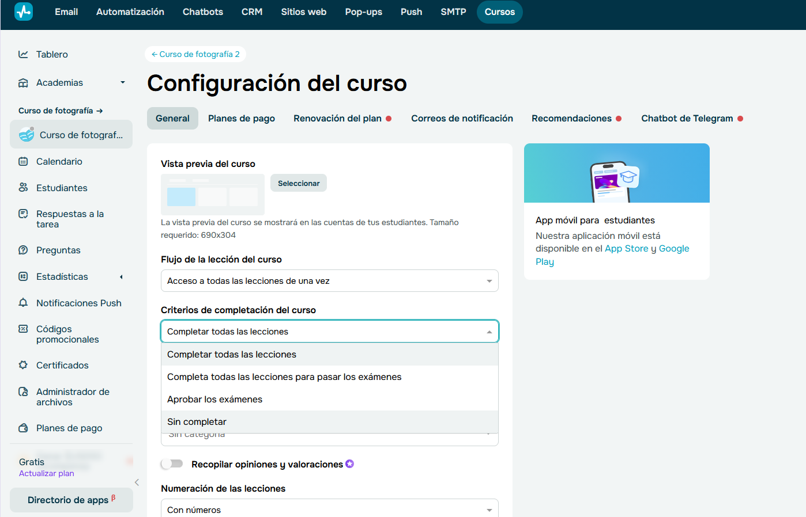Expand the Academias submenu arrow
The width and height of the screenshot is (806, 517).
pyautogui.click(x=123, y=83)
